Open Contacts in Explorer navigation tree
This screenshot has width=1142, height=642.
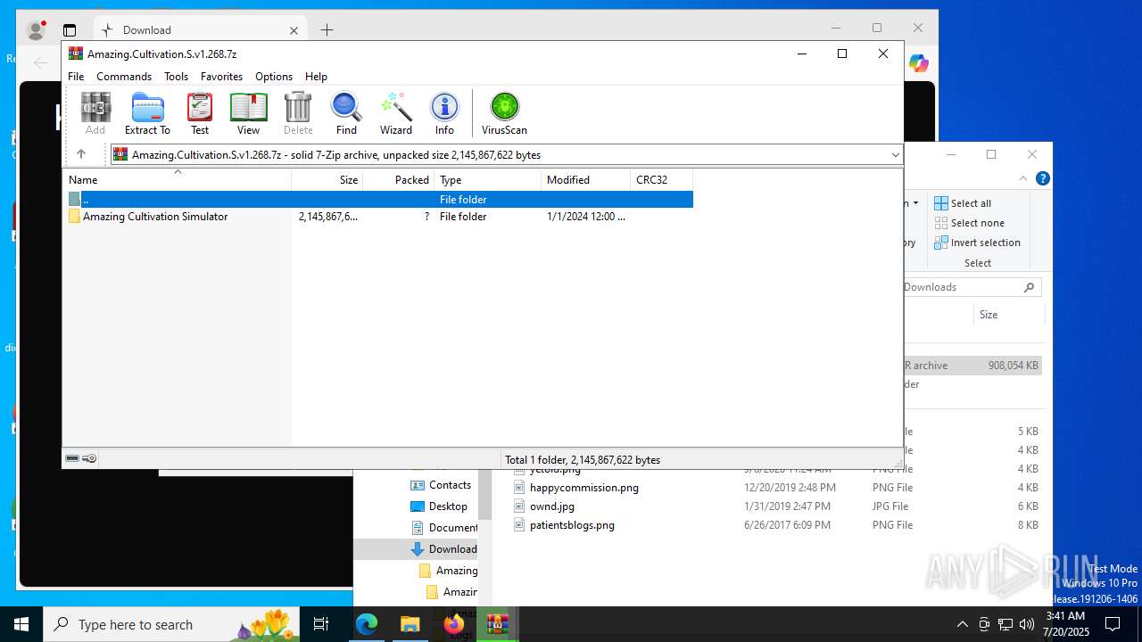pos(440,485)
